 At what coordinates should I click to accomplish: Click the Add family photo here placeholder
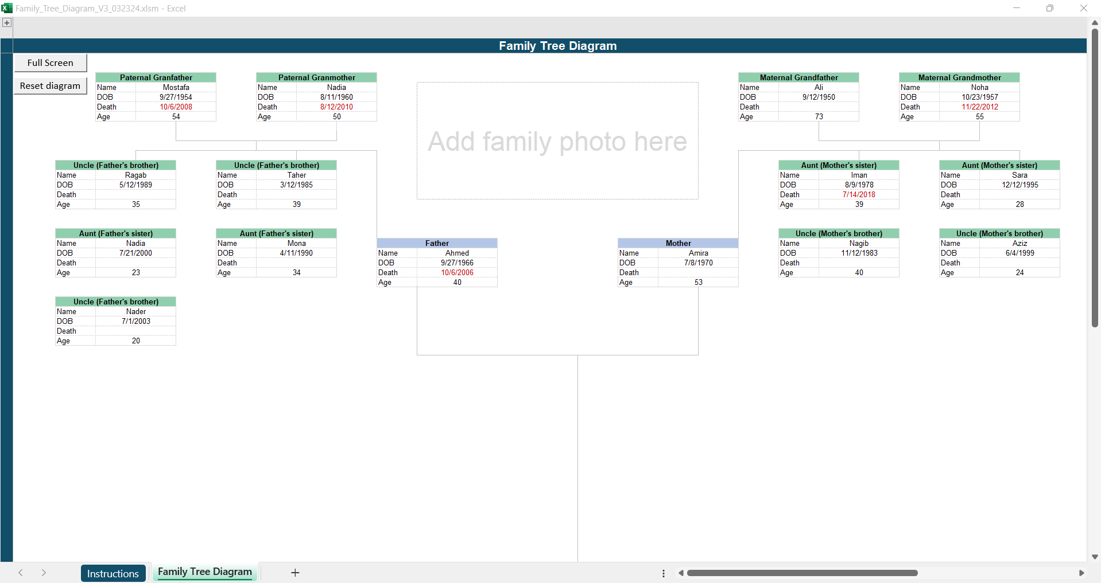557,141
